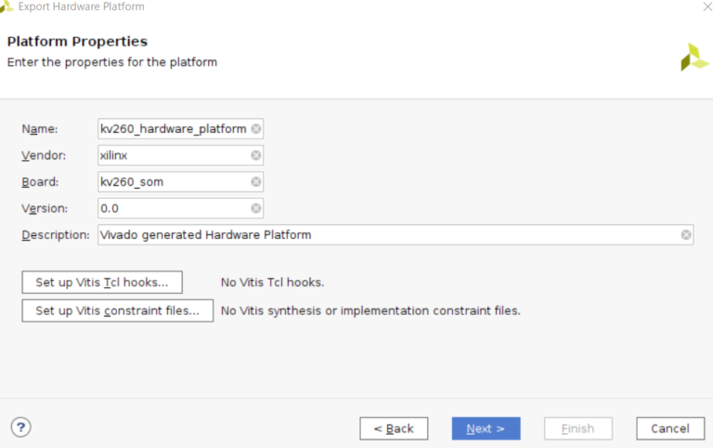Clear the Name field using its X icon
The image size is (713, 448).
tap(256, 129)
